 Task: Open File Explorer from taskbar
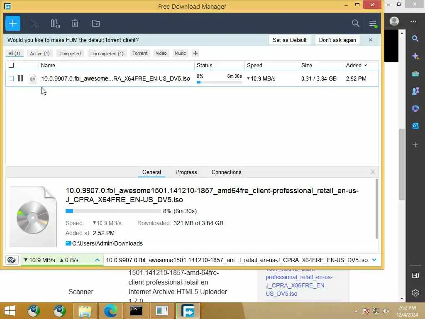pos(85,311)
